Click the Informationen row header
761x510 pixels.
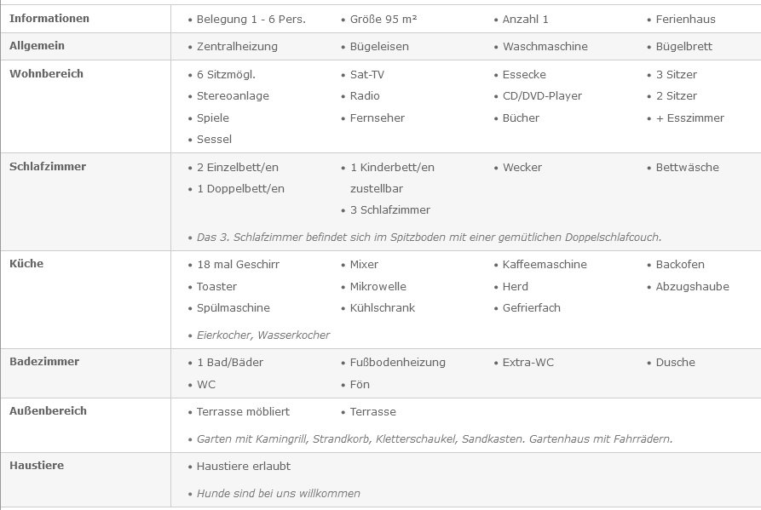point(49,19)
